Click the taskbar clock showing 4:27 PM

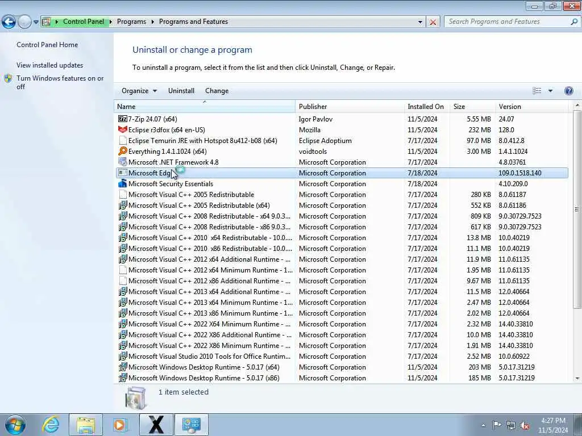[553, 425]
